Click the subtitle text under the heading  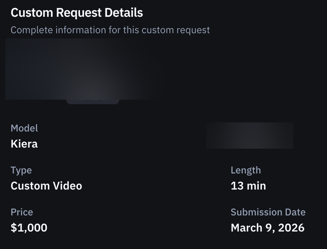pos(110,30)
